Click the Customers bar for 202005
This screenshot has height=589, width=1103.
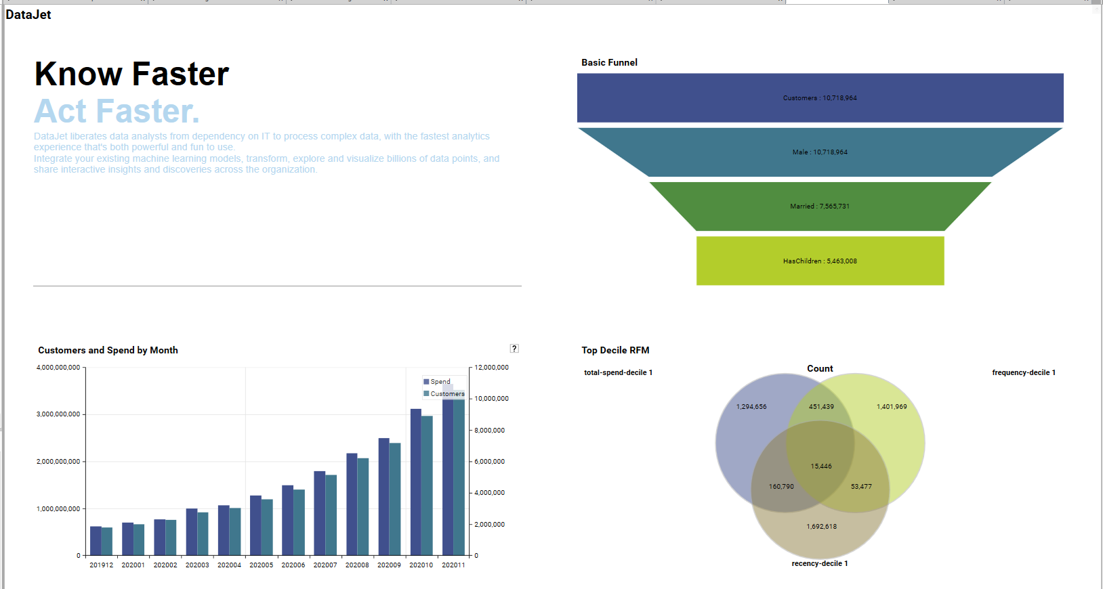pyautogui.click(x=267, y=527)
